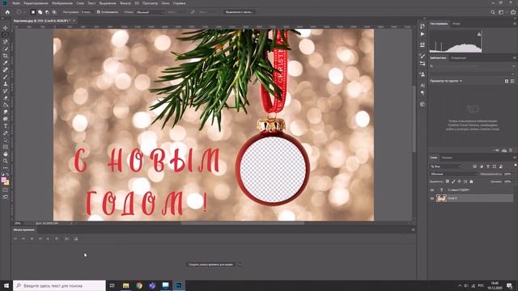518x291 pixels.
Task: Open the Фильтр menu
Action: pos(125,3)
